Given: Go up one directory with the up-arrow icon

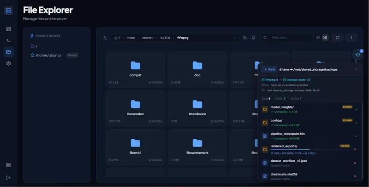Looking at the screenshot, I should click(x=105, y=38).
